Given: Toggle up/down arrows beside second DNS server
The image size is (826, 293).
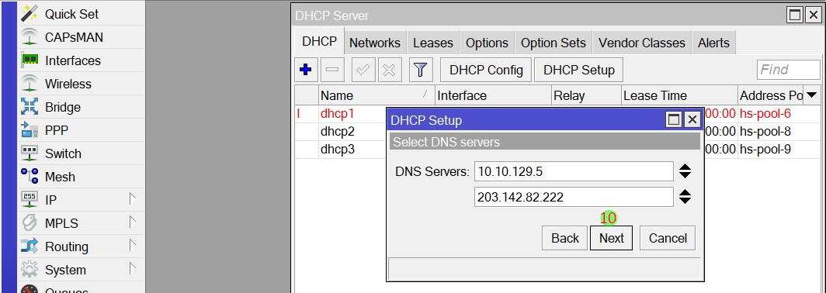Looking at the screenshot, I should pyautogui.click(x=685, y=197).
